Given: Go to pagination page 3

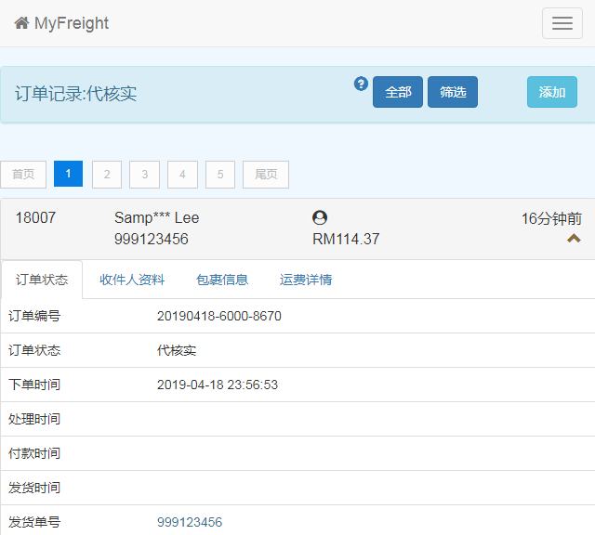Looking at the screenshot, I should coord(145,175).
